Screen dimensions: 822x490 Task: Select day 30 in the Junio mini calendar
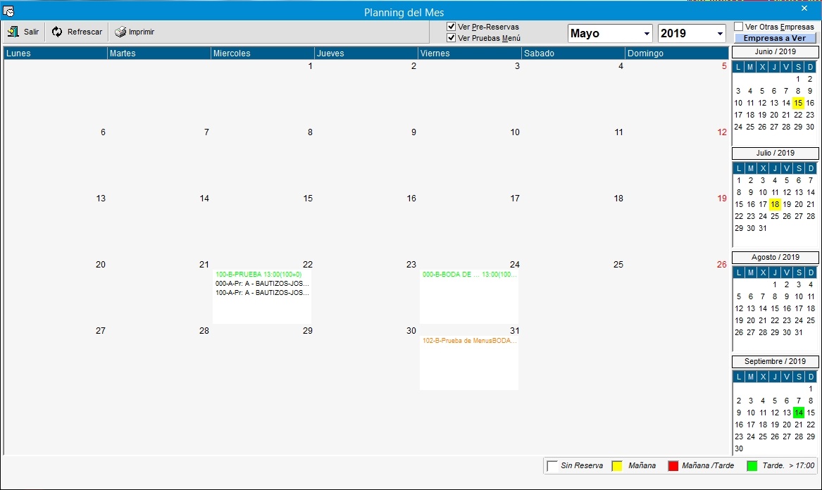[x=810, y=127]
